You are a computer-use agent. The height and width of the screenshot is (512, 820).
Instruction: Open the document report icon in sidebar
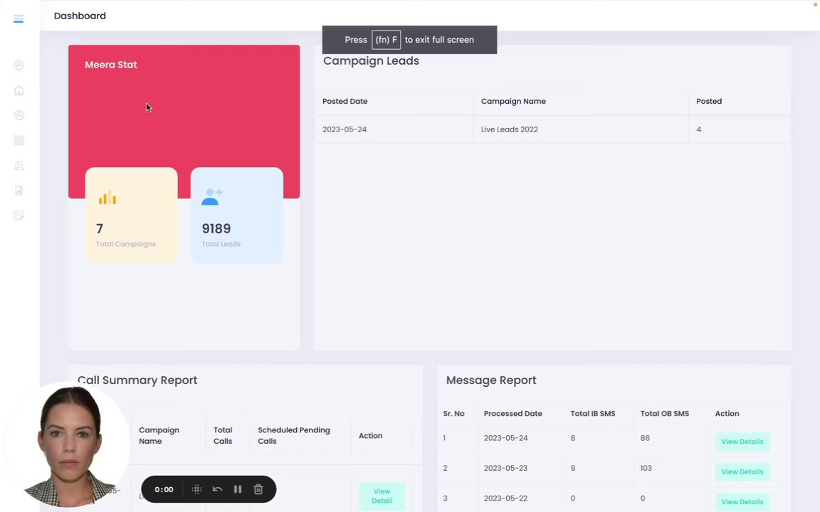(19, 191)
